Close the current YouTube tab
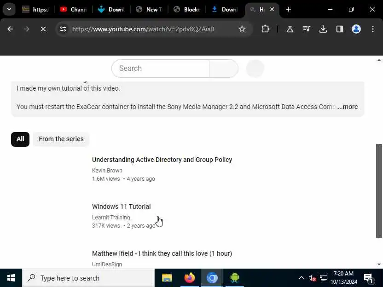 point(272,10)
